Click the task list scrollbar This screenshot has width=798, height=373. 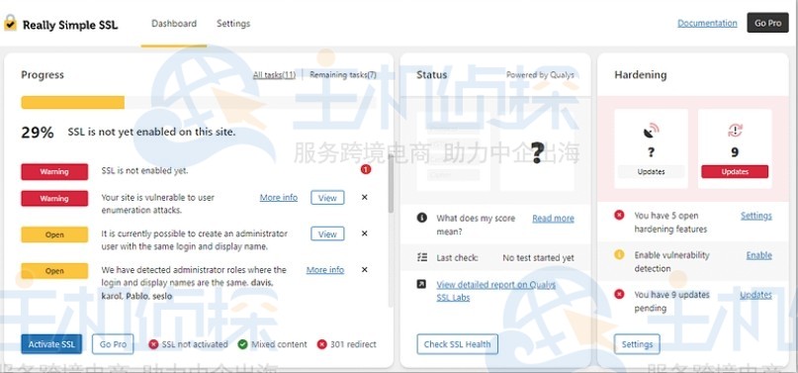pyautogui.click(x=391, y=184)
